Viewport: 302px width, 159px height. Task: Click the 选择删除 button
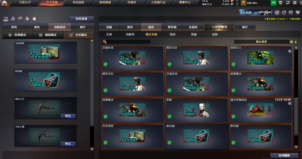[x=284, y=155]
